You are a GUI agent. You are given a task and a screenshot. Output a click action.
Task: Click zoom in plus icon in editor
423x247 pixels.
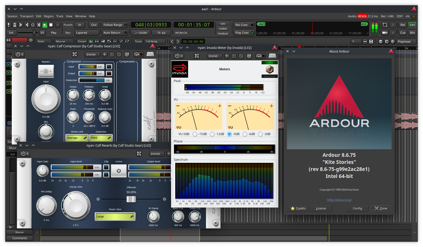coord(387,42)
